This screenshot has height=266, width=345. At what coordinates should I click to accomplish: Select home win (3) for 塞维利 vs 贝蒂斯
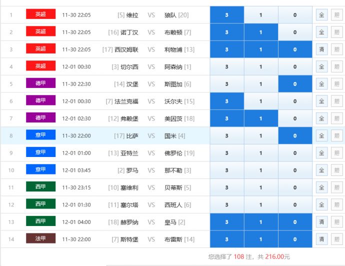(226, 187)
